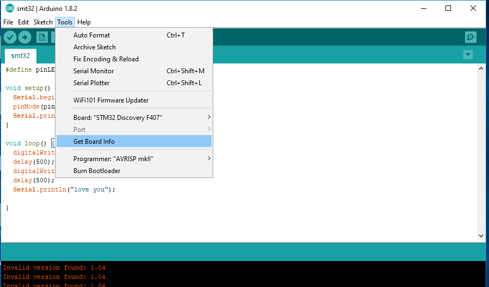Click the New sketch page icon
This screenshot has height=287, width=489.
pyautogui.click(x=42, y=37)
